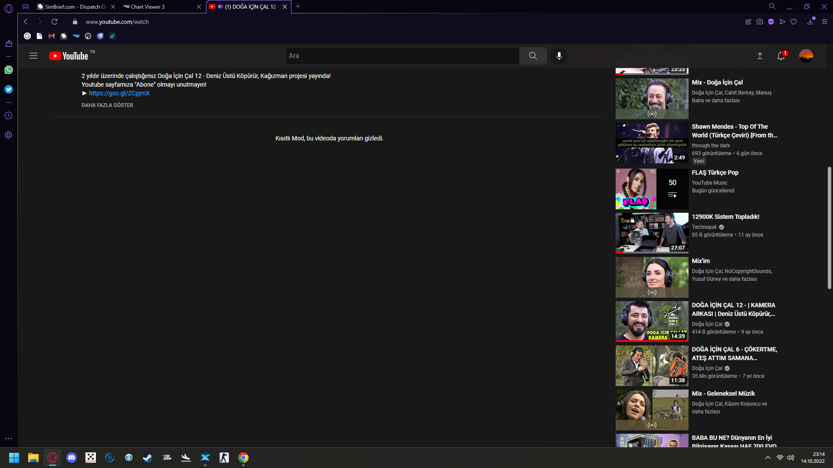Screen dimensions: 833x468
Task: Open Opera sidebar history clock
Action: [9, 116]
